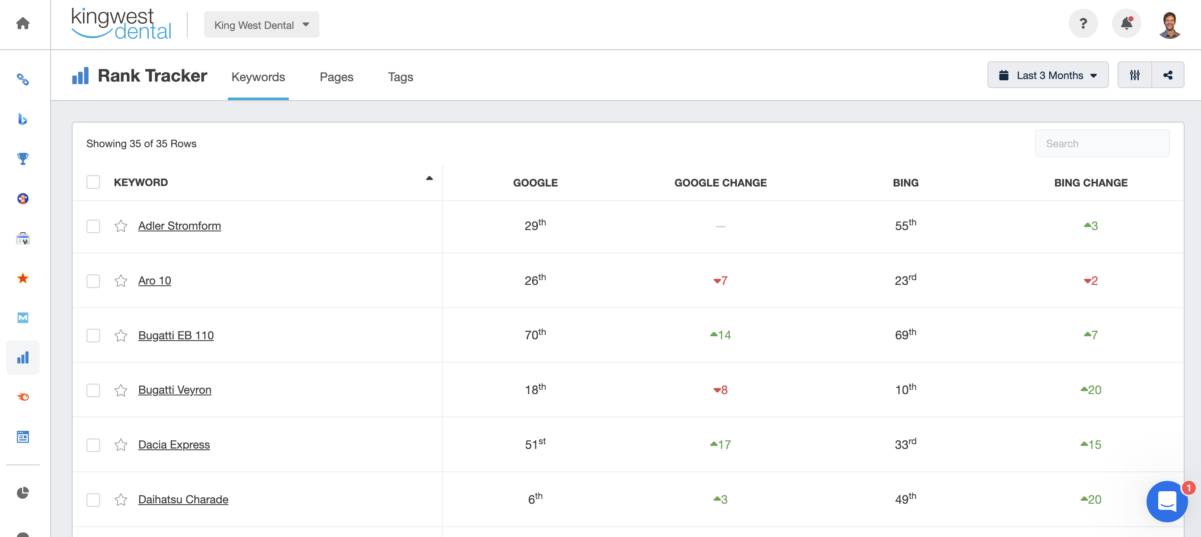Open the Tags tab

coord(400,77)
